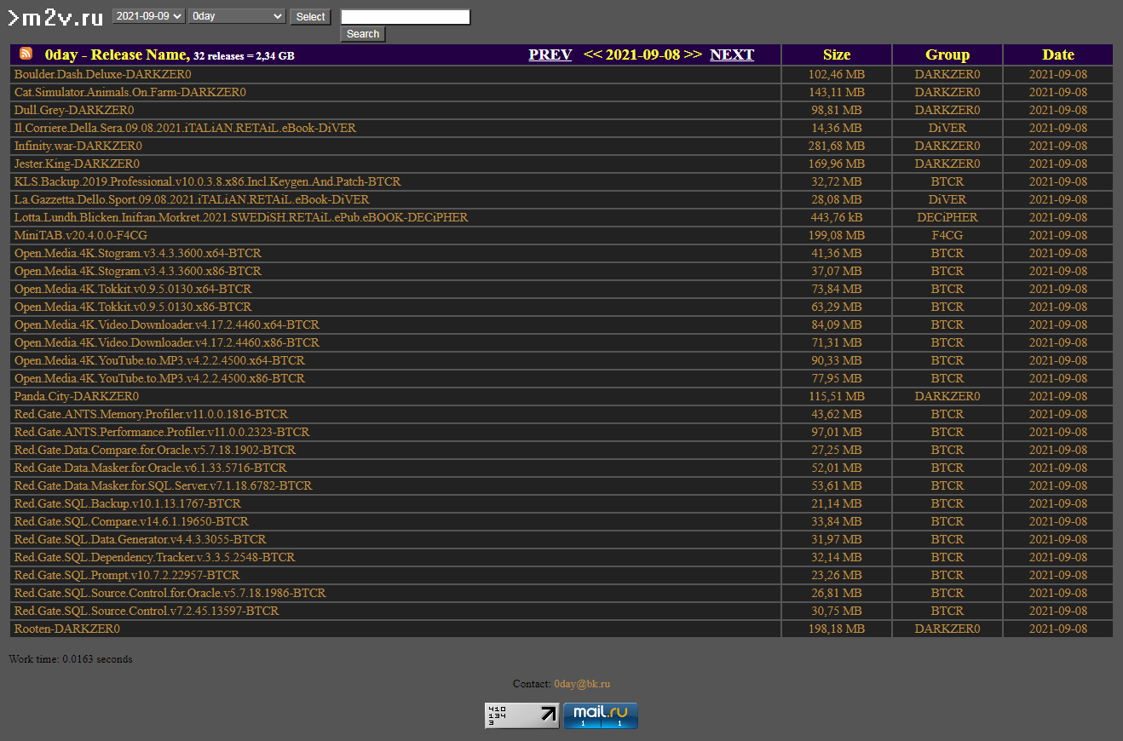This screenshot has height=741, width=1123.
Task: Open KLS.Backup.2019.Professional release
Action: 207,181
